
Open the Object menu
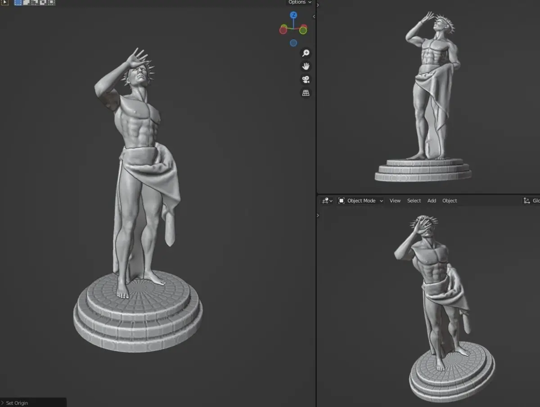tap(450, 201)
